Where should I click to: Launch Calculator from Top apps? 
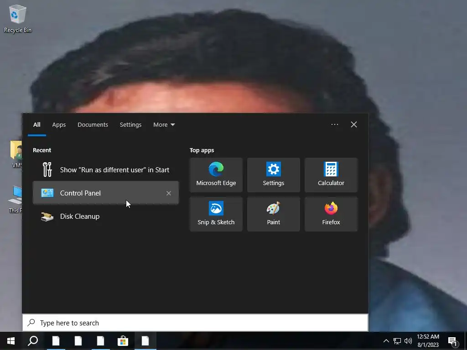point(331,175)
